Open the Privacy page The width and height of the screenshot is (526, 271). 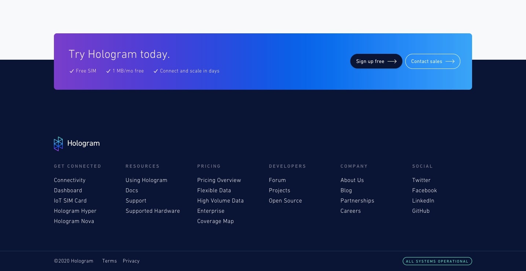[131, 261]
